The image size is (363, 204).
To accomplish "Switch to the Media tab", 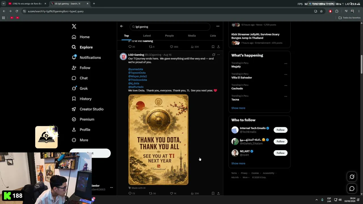I will pos(192,36).
